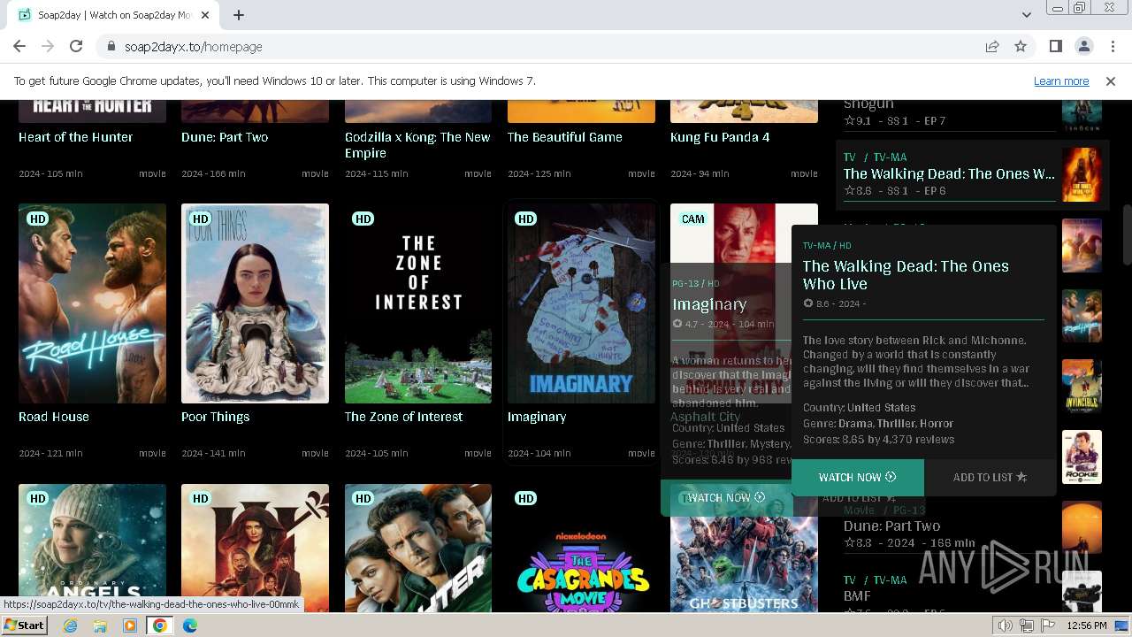
Task: Dismiss the Chrome update notification bar
Action: click(x=1111, y=81)
